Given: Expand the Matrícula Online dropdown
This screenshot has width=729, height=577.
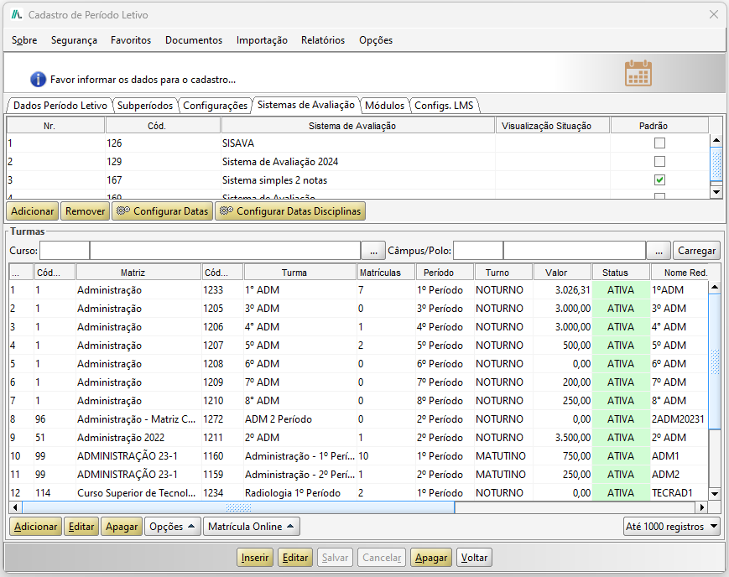Looking at the screenshot, I should coord(251,527).
